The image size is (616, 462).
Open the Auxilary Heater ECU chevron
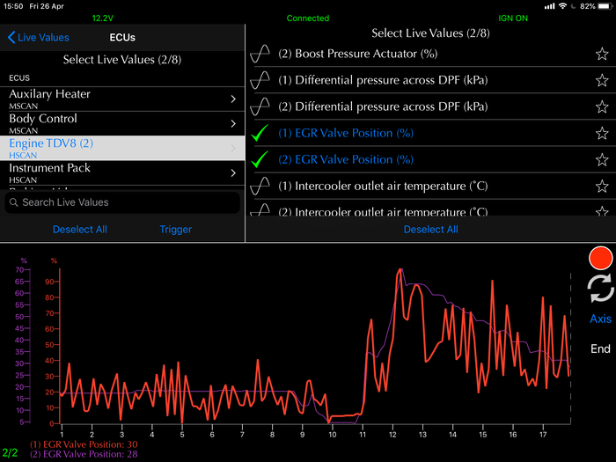[233, 99]
